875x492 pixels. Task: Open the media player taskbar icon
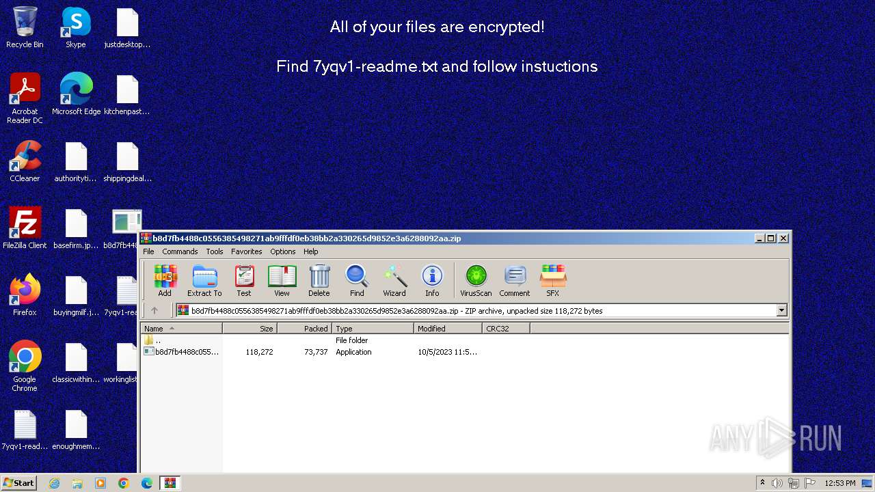click(100, 483)
